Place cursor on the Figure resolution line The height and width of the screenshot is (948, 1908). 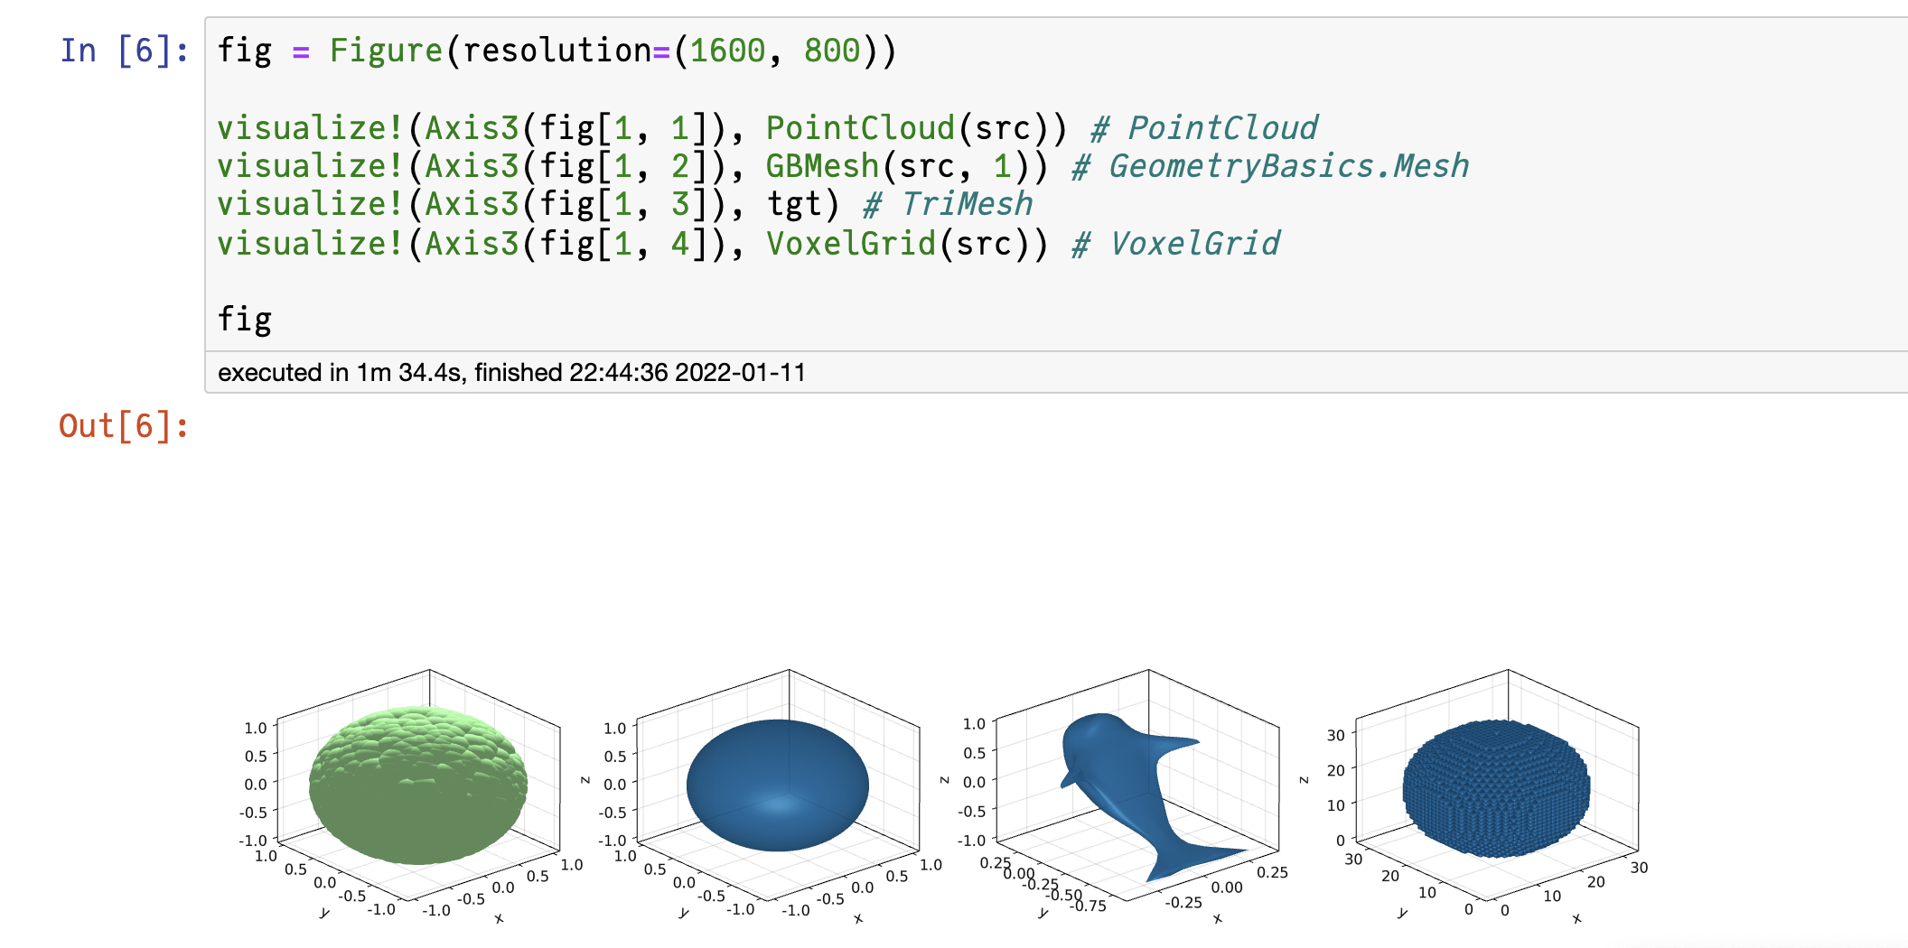(542, 50)
